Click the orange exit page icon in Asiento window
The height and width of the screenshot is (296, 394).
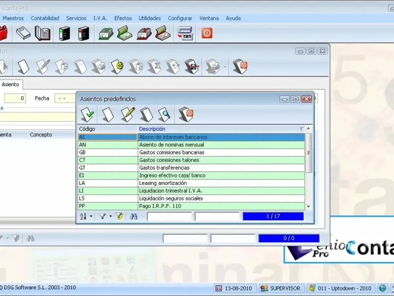point(240,67)
